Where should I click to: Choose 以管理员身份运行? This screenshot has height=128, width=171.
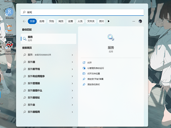click(x=96, y=68)
